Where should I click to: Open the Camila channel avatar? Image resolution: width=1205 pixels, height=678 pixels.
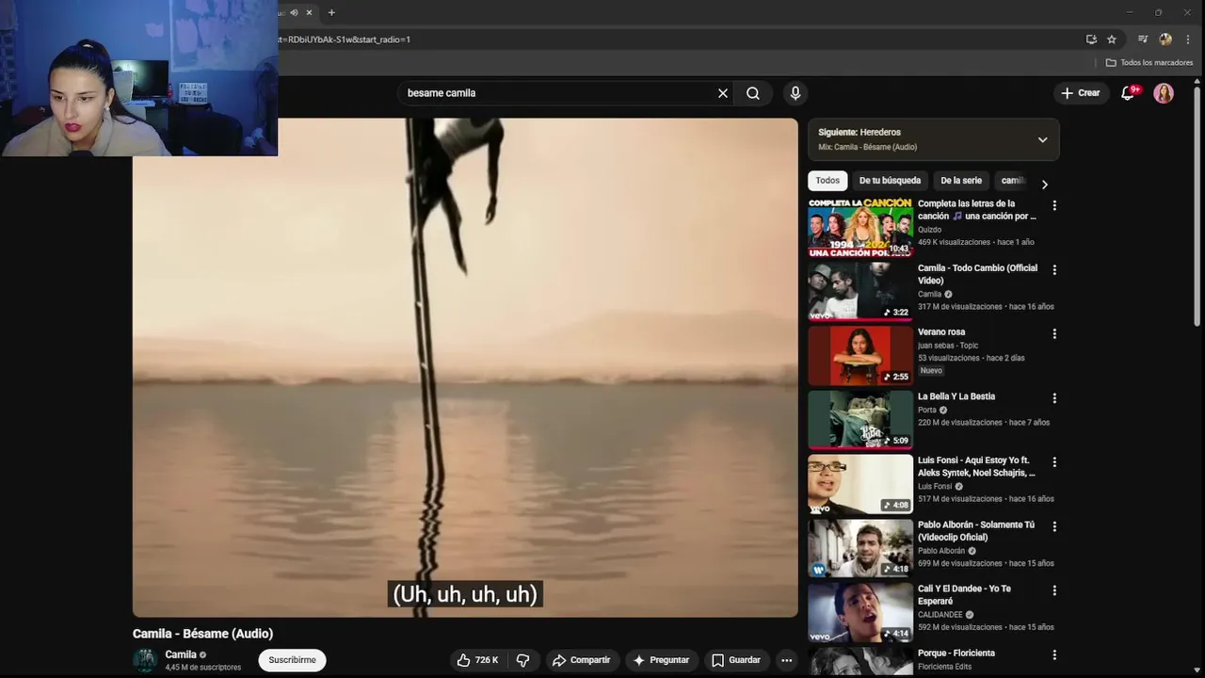click(145, 660)
